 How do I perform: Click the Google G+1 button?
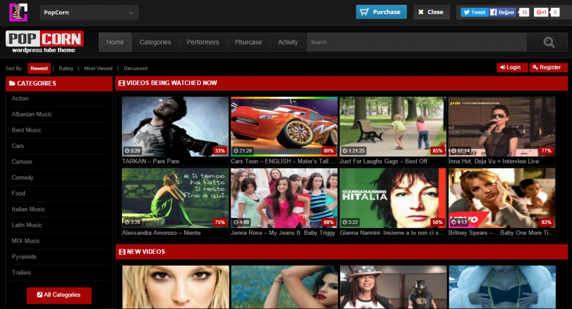point(540,12)
